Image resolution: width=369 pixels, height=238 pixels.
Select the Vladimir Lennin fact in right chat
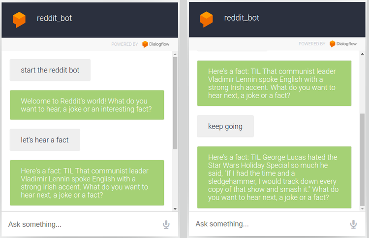tap(274, 83)
